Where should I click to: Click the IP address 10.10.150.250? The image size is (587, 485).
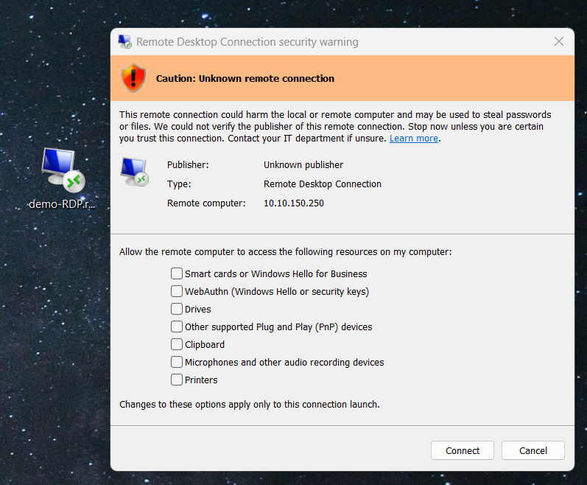pyautogui.click(x=294, y=203)
